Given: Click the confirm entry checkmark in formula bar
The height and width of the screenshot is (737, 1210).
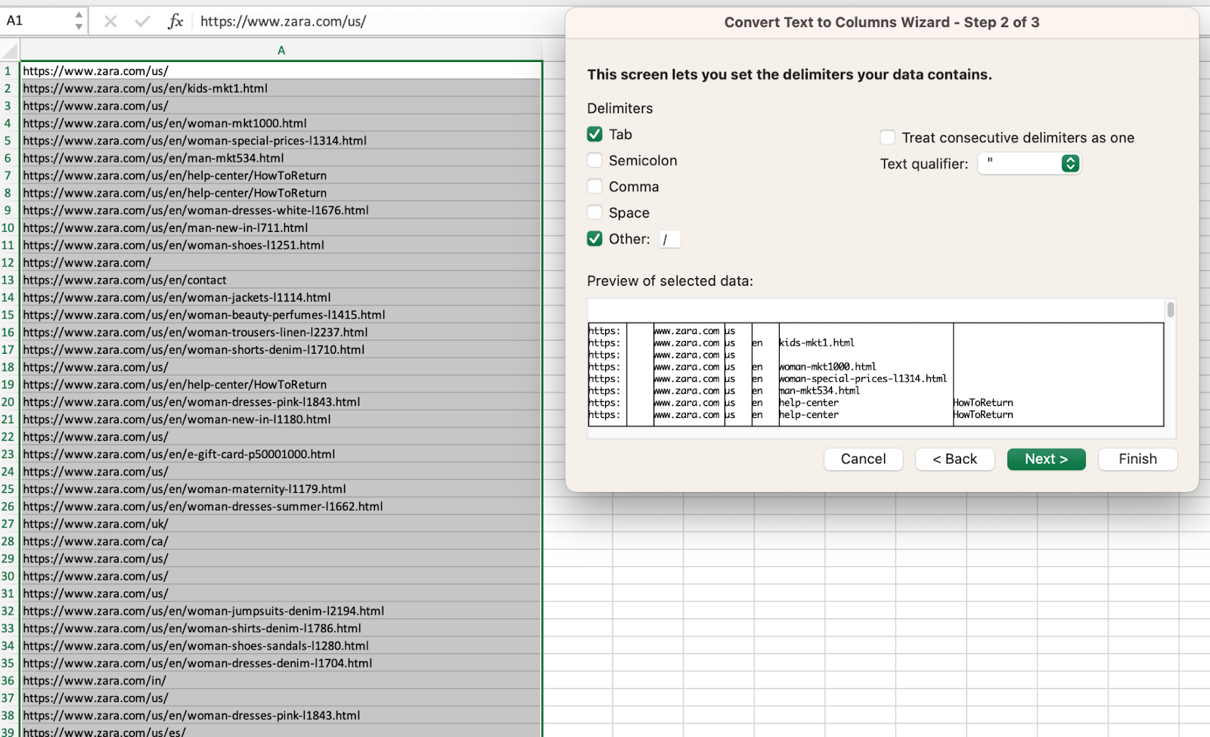Looking at the screenshot, I should 142,21.
